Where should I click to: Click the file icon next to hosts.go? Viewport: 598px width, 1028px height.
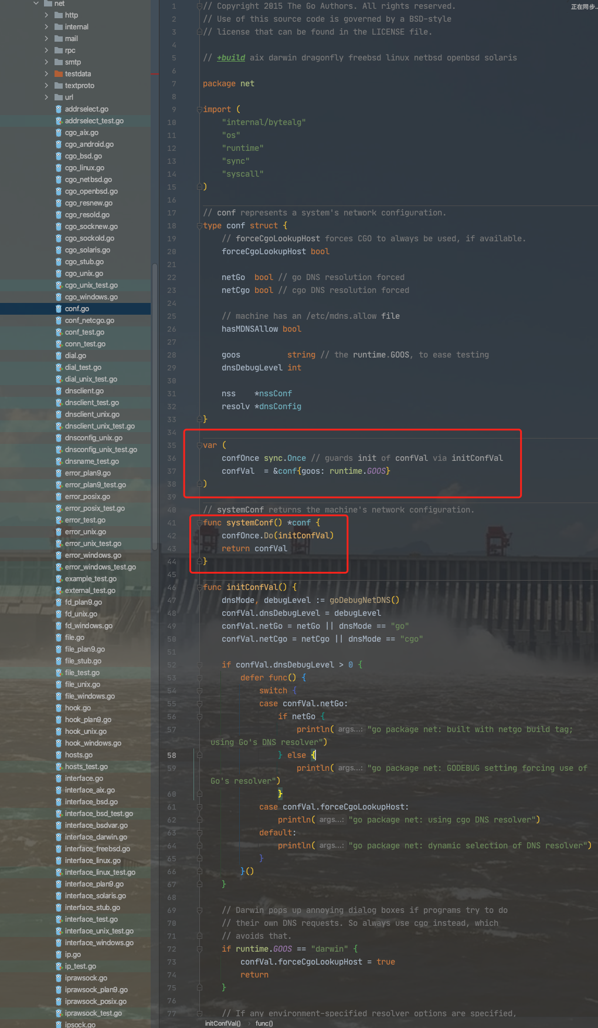pyautogui.click(x=59, y=755)
